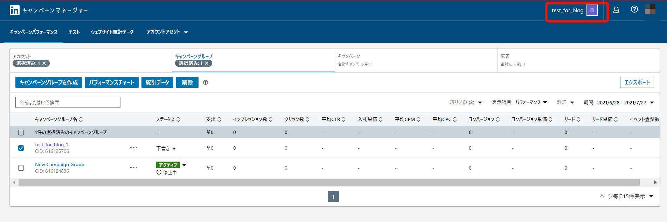Switch to the ウェブサイト統計データ tab
Image resolution: width=667 pixels, height=222 pixels.
[112, 32]
